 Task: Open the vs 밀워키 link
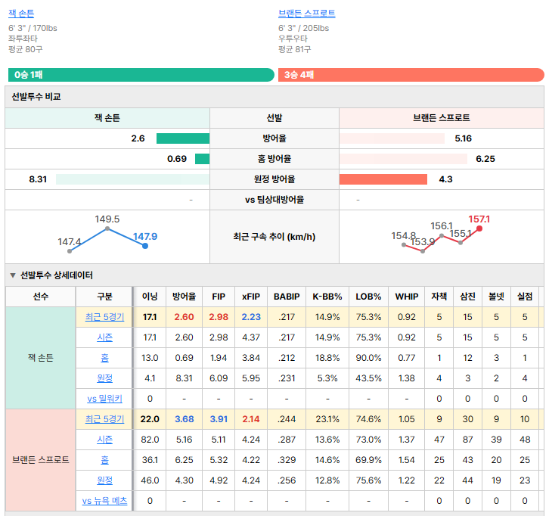(104, 399)
